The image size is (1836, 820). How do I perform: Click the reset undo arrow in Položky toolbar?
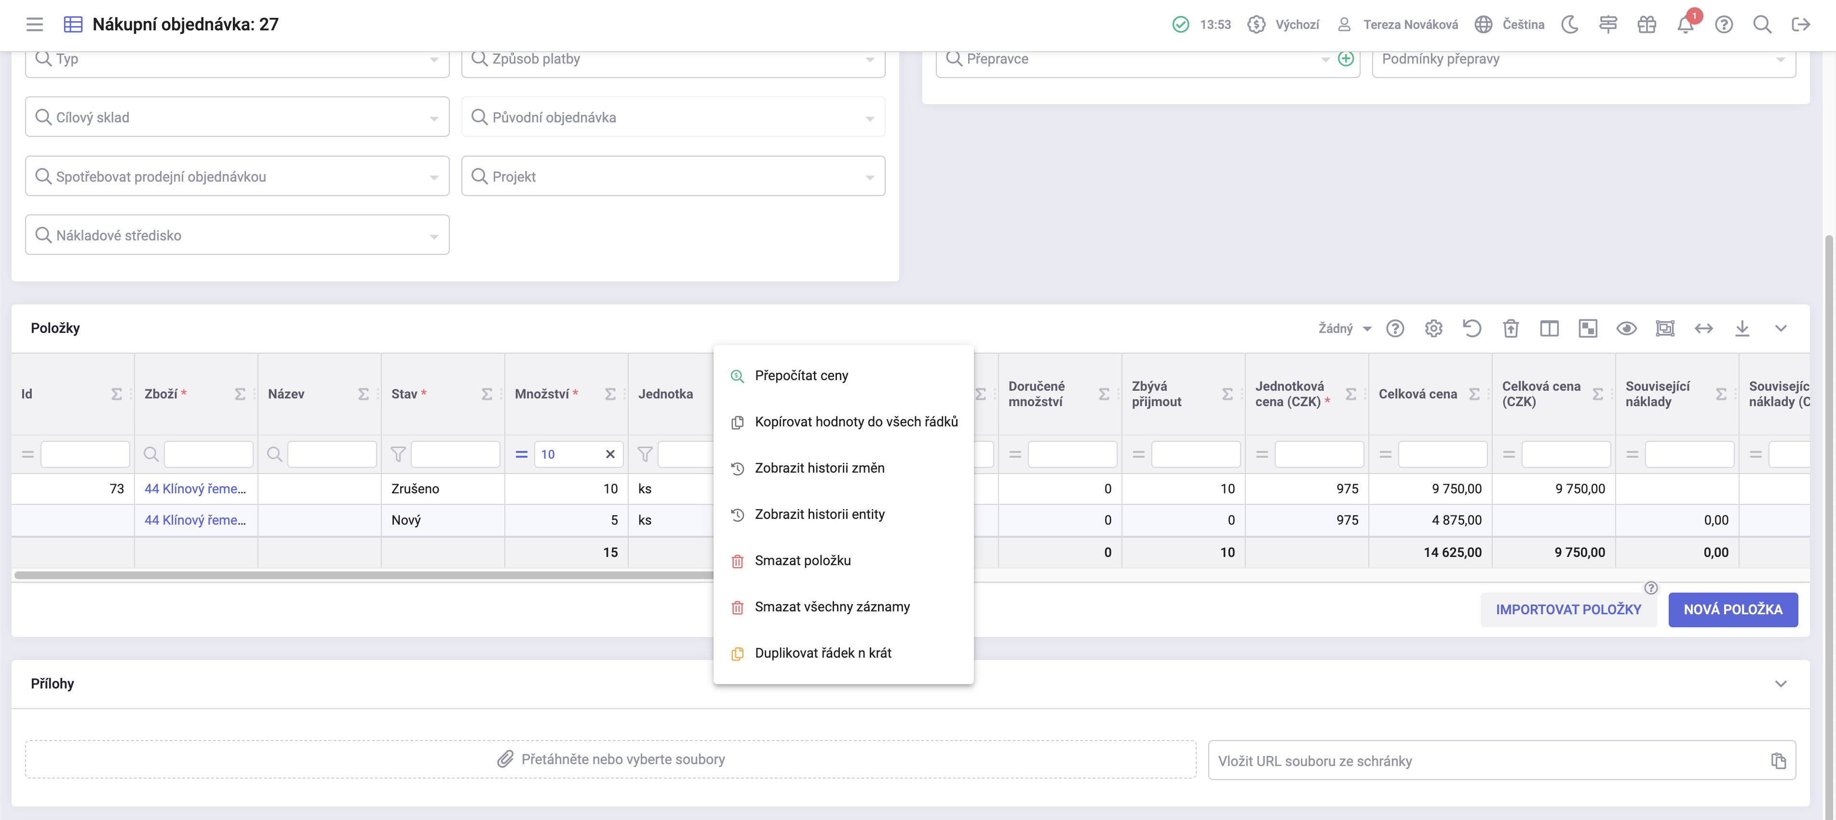click(1472, 329)
